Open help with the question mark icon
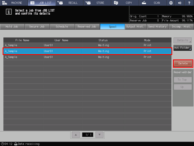The width and height of the screenshot is (194, 146). pos(189,3)
